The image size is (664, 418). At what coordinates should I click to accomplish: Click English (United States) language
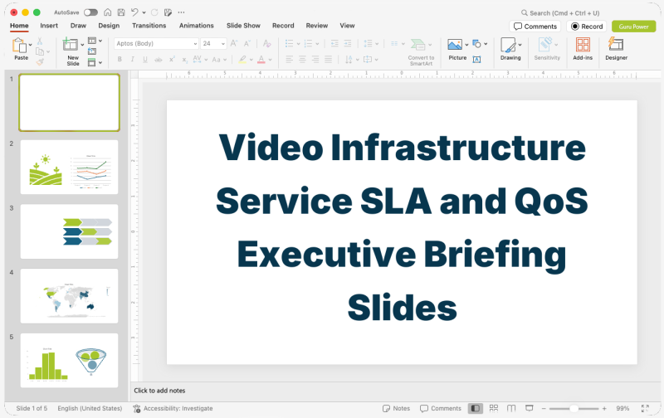[90, 408]
